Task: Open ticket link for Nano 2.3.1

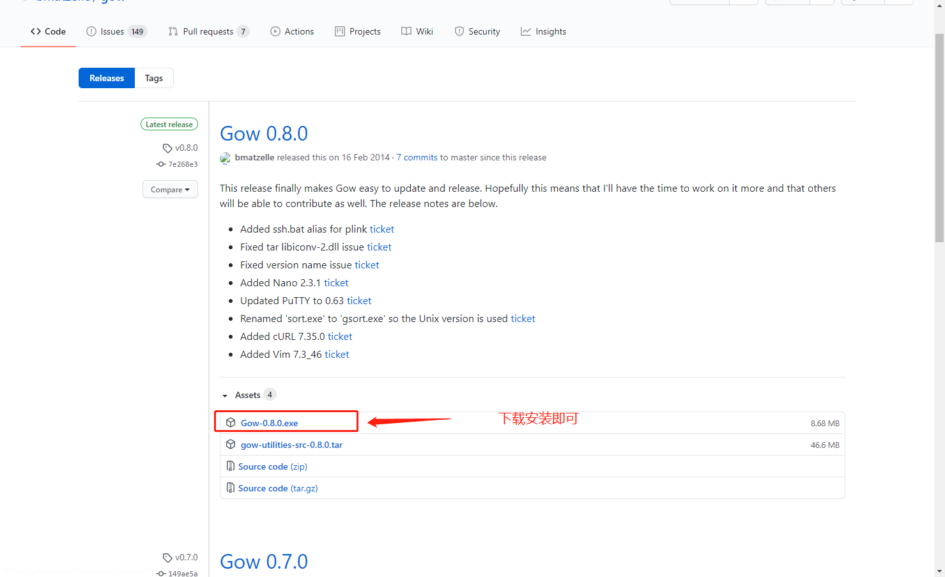Action: pyautogui.click(x=336, y=282)
